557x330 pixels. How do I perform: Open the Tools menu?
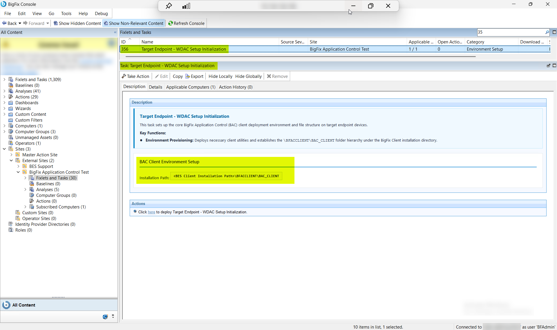[66, 13]
